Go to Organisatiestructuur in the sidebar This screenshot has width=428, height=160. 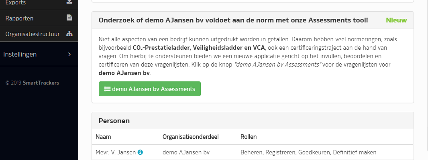pos(39,34)
